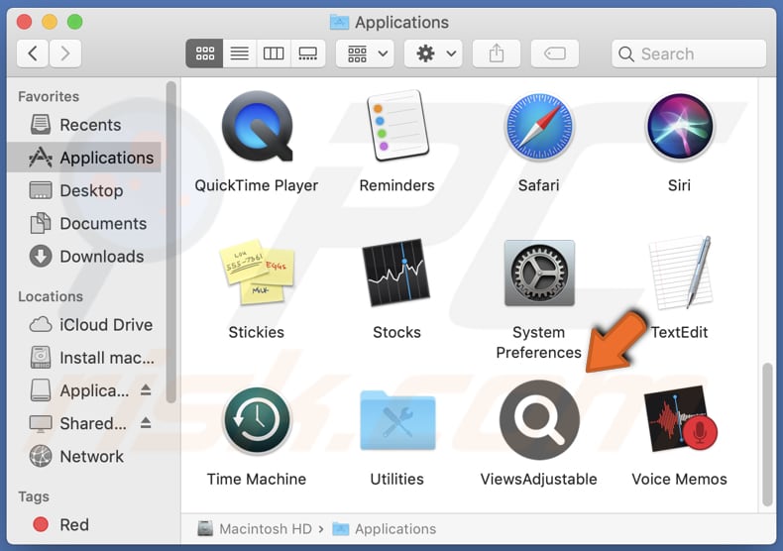Select the ViewsAdjustable magnifier app icon
The image size is (783, 551).
coord(539,420)
